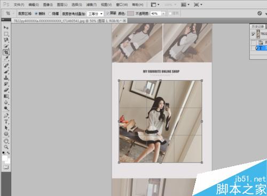
Task: Select the Hand tool
Action: pos(6,141)
